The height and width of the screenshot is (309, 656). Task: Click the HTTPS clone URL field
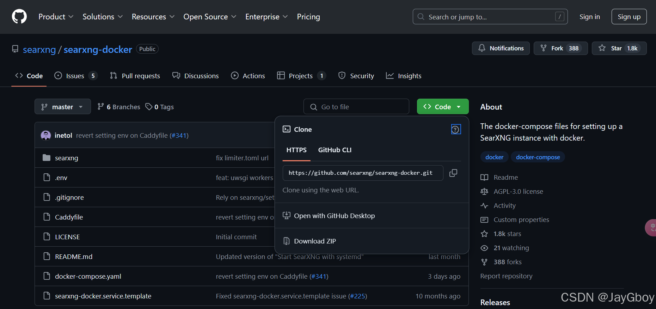(x=363, y=173)
